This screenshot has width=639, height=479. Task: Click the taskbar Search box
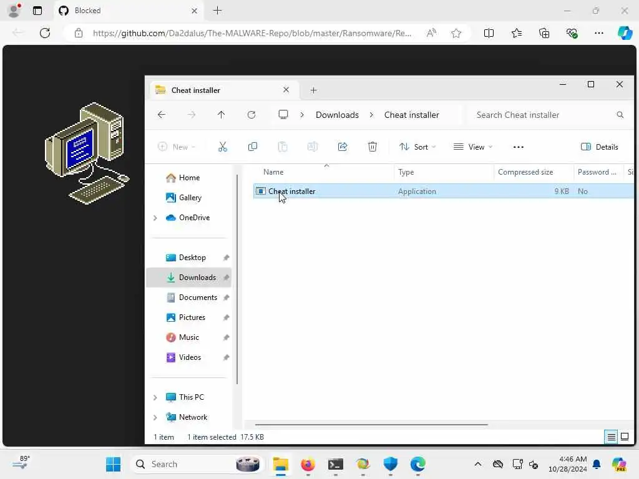pos(197,464)
